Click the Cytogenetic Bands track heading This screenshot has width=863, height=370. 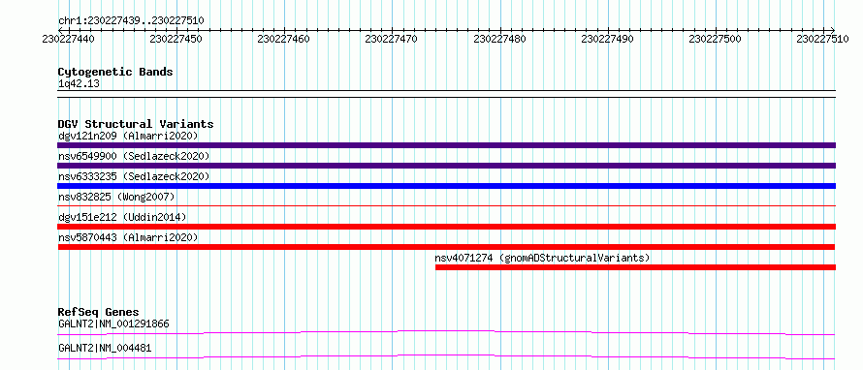coord(115,72)
